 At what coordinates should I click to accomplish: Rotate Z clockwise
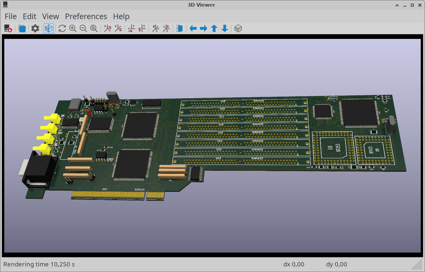click(156, 29)
